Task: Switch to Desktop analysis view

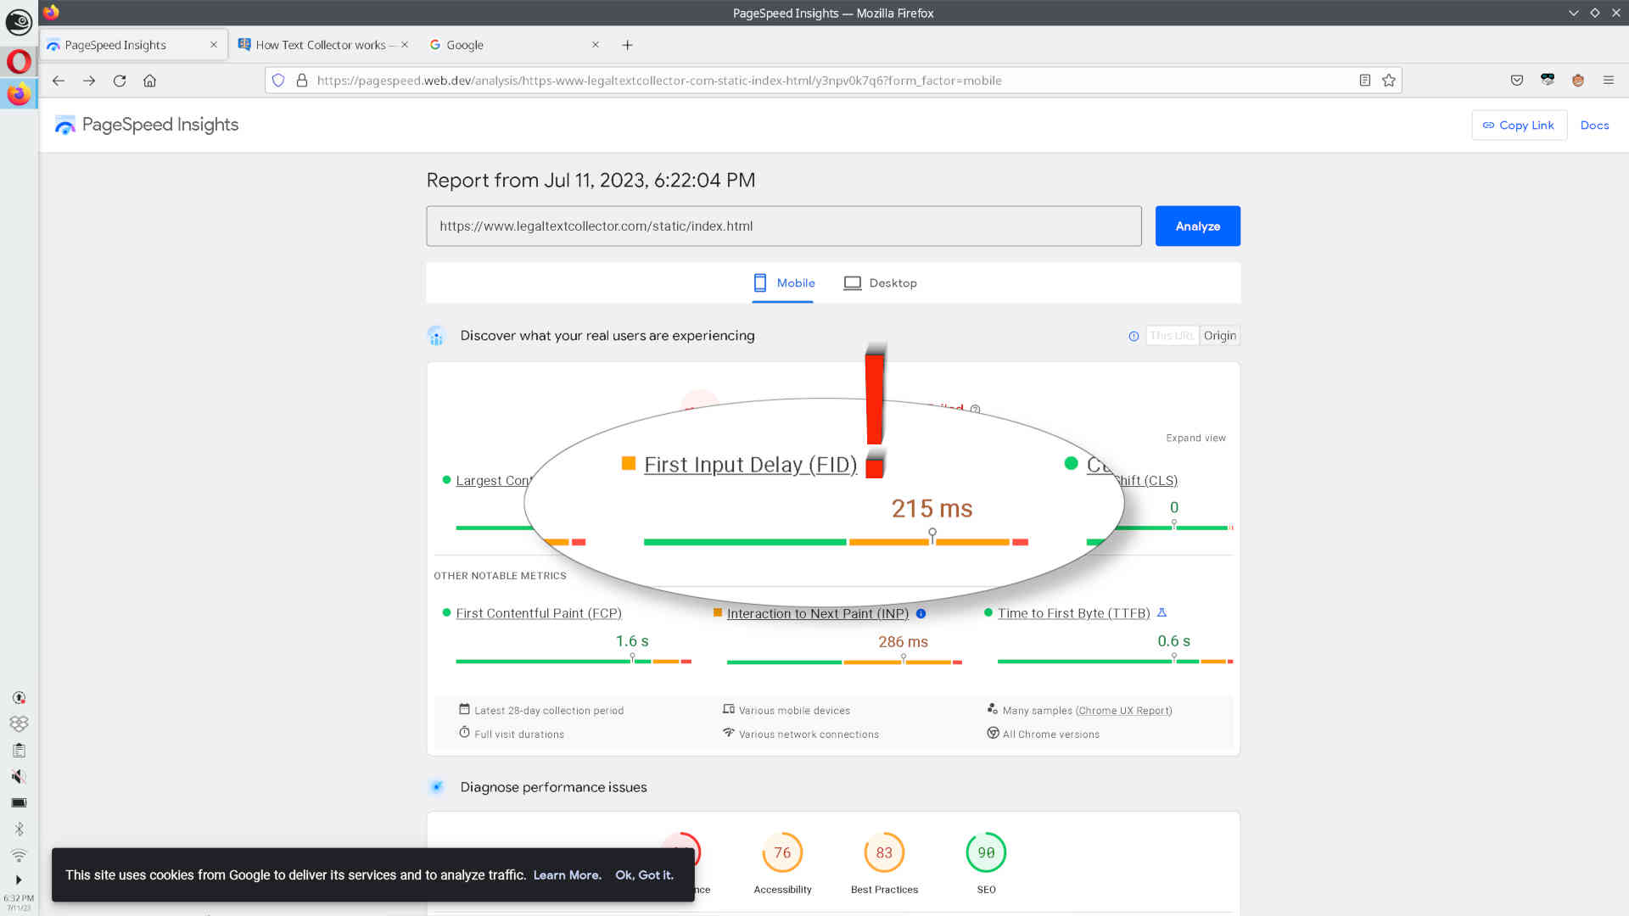Action: click(880, 282)
